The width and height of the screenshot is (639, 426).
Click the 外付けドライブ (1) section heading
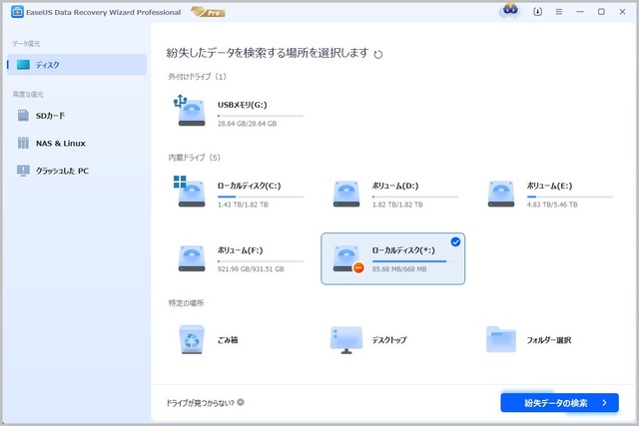198,76
